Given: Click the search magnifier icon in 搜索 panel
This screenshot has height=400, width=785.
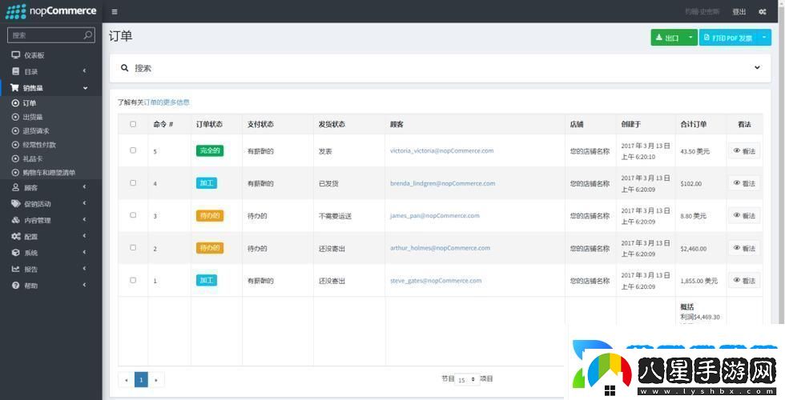Looking at the screenshot, I should pos(125,67).
